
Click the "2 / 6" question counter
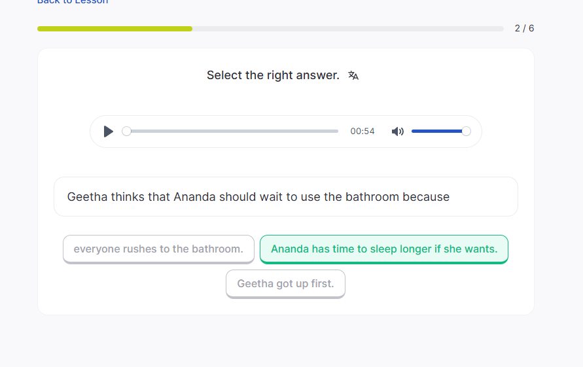[x=524, y=28]
